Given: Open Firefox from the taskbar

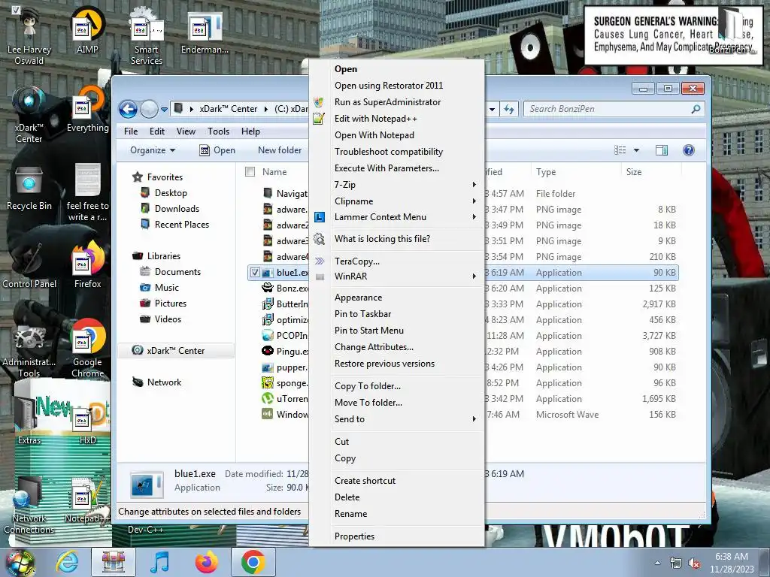Looking at the screenshot, I should [206, 562].
